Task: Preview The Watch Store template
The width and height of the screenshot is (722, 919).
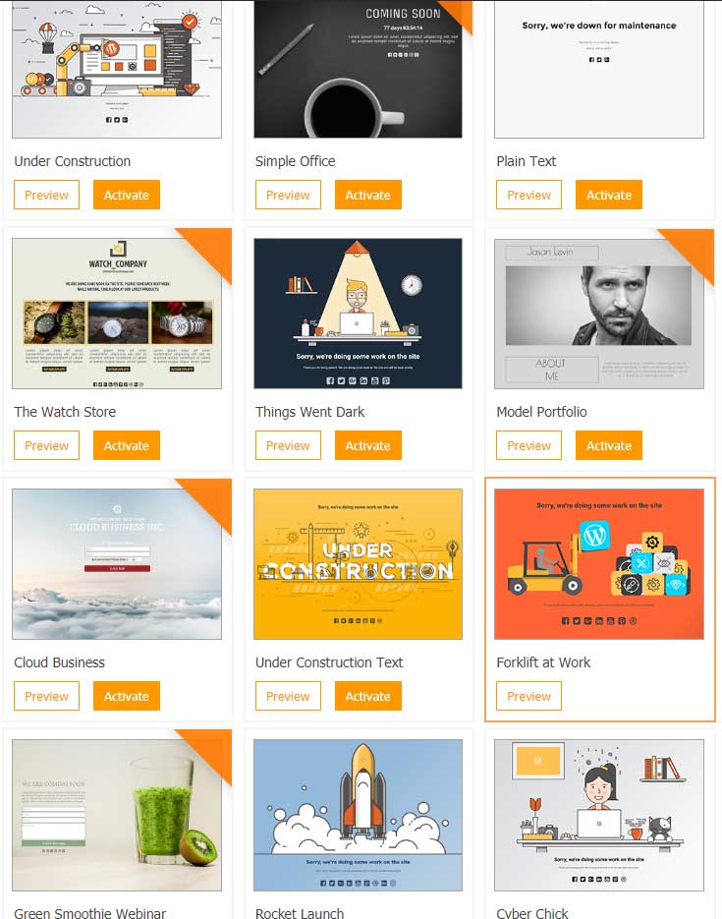Action: pyautogui.click(x=46, y=445)
